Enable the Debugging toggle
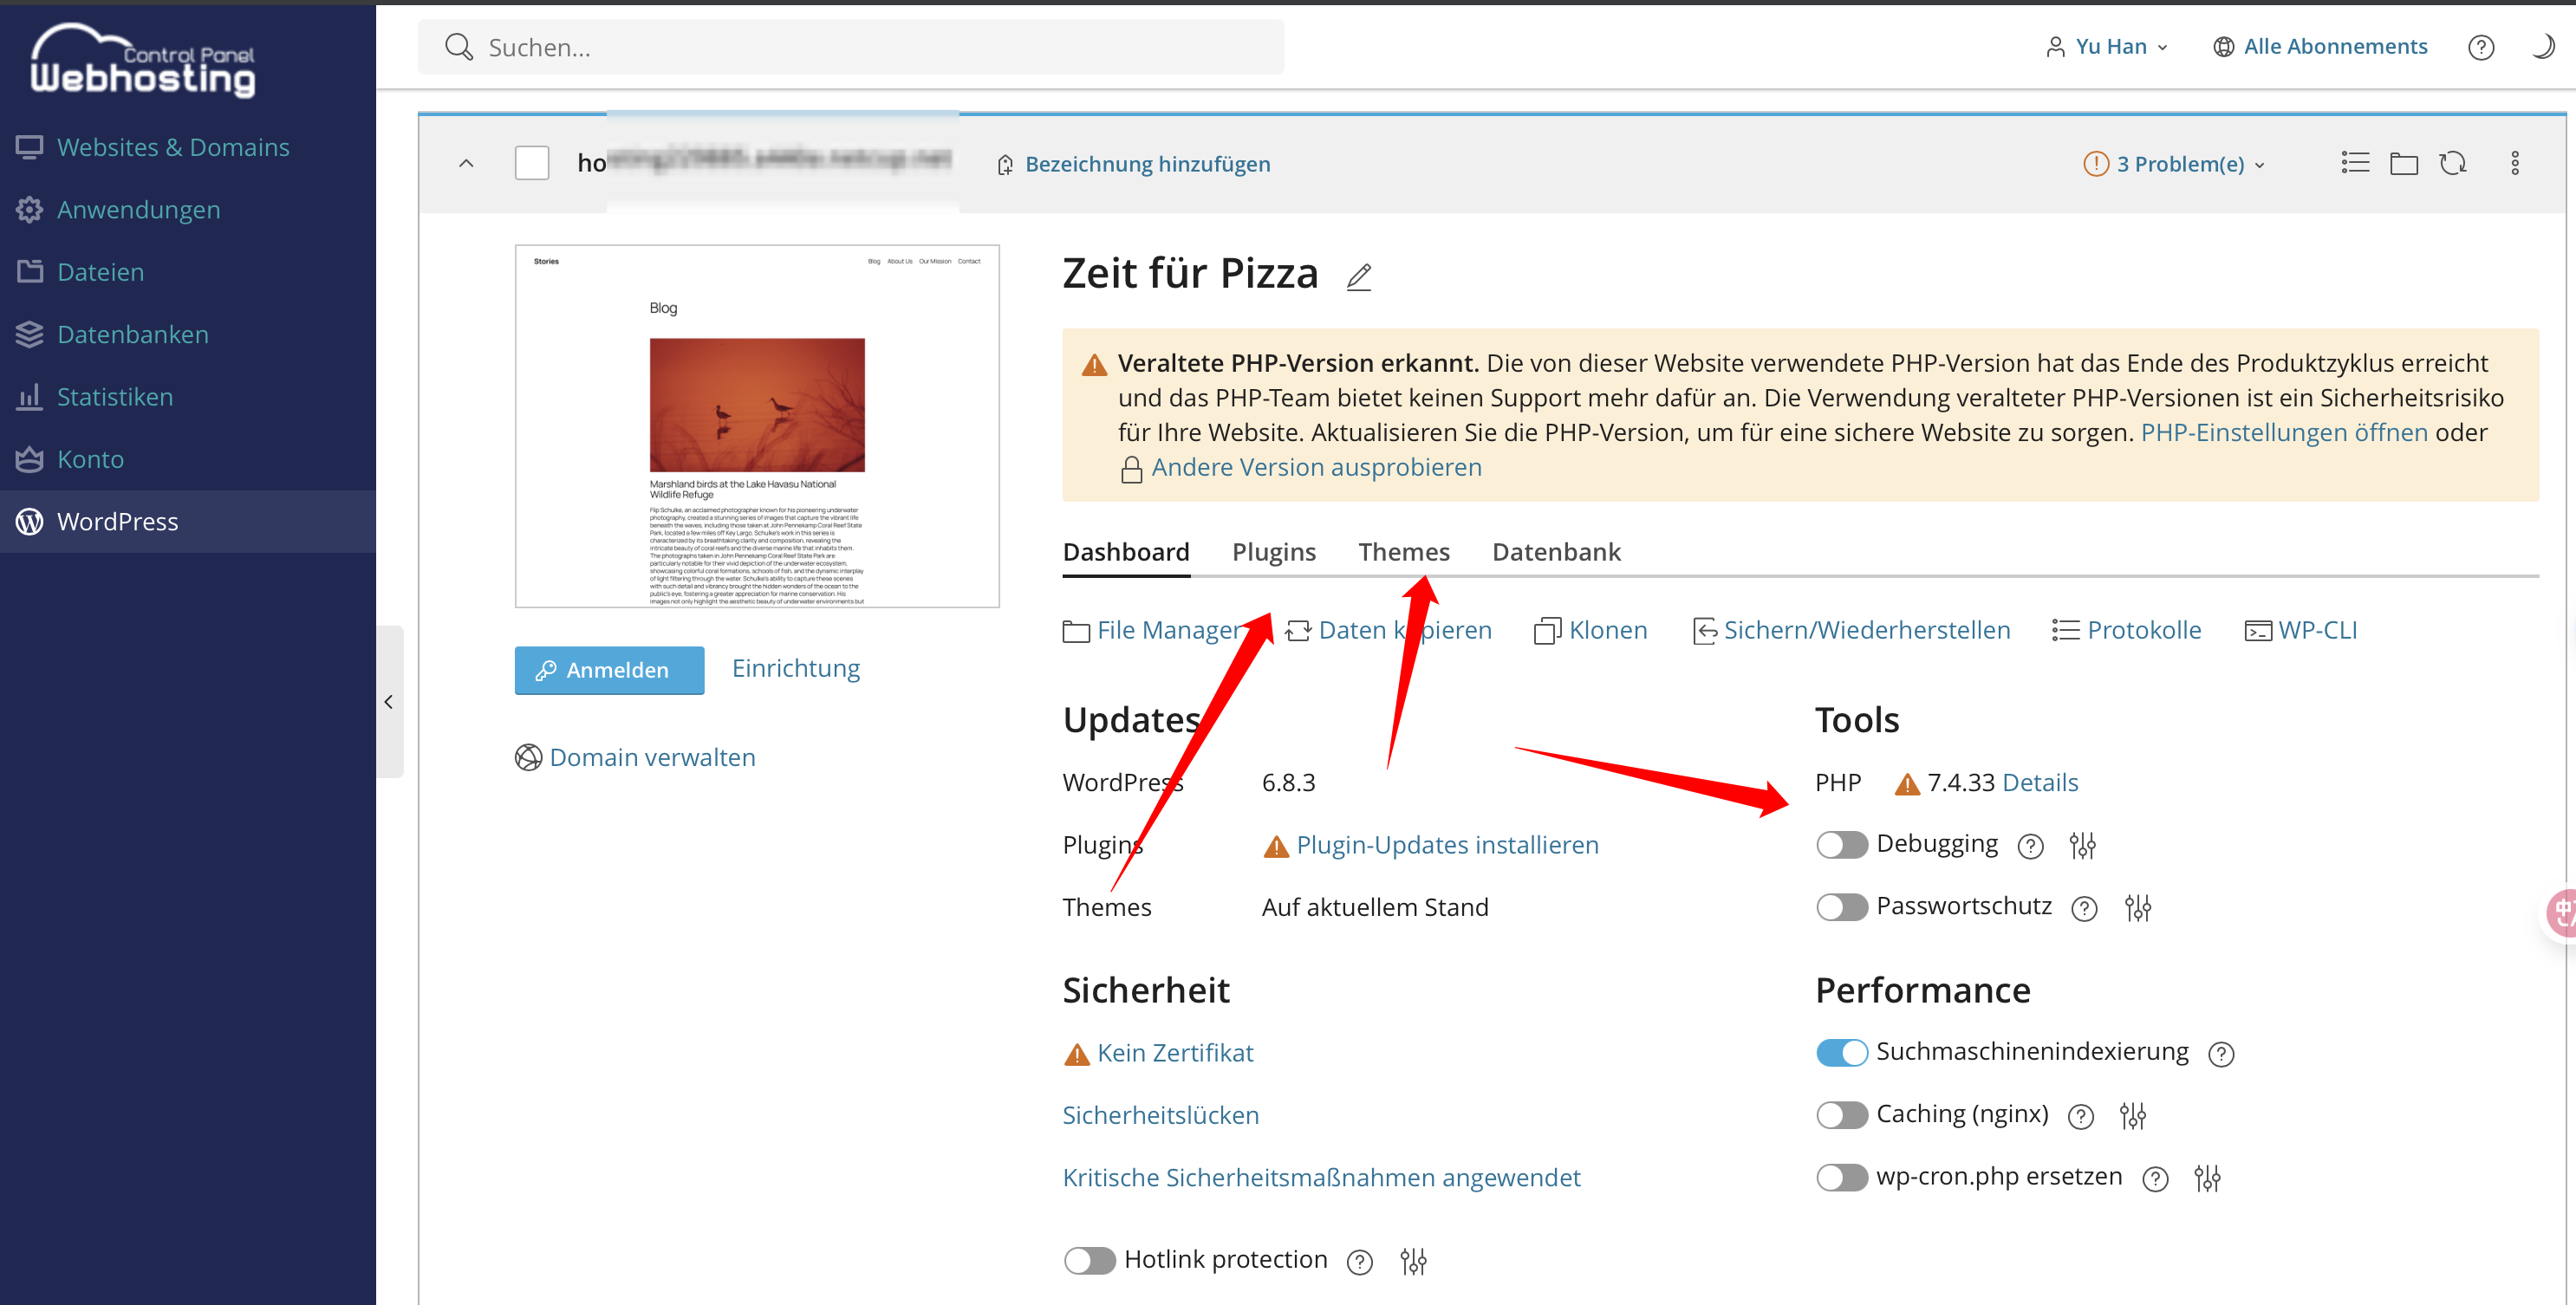The image size is (2576, 1305). [1841, 845]
